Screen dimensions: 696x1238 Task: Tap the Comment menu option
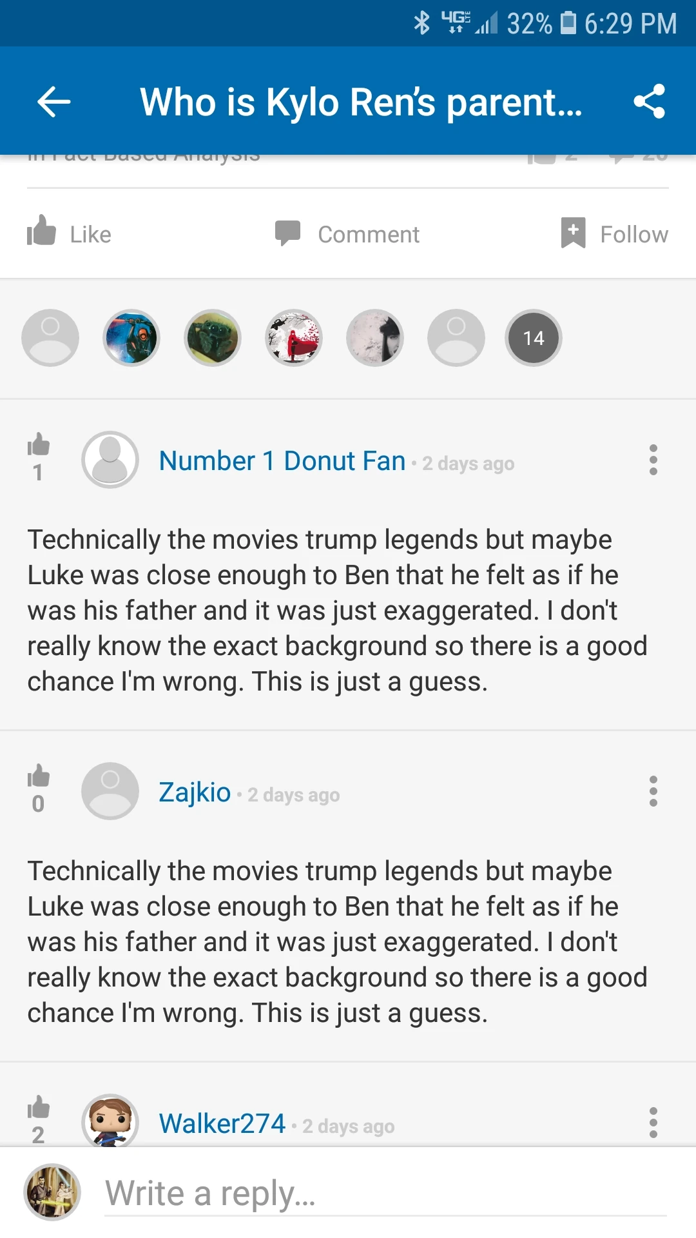pos(349,233)
